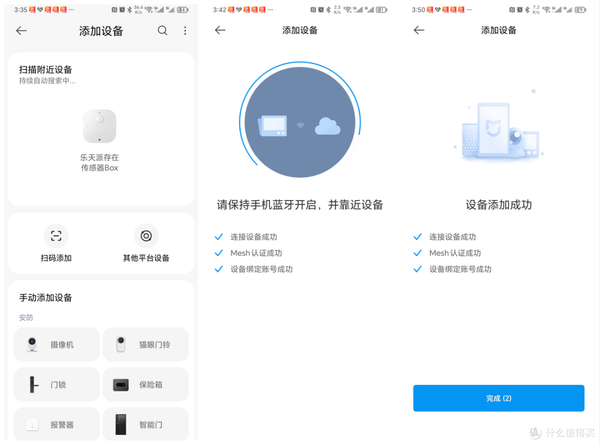Choose 保险箱 safe box category

pyautogui.click(x=146, y=384)
